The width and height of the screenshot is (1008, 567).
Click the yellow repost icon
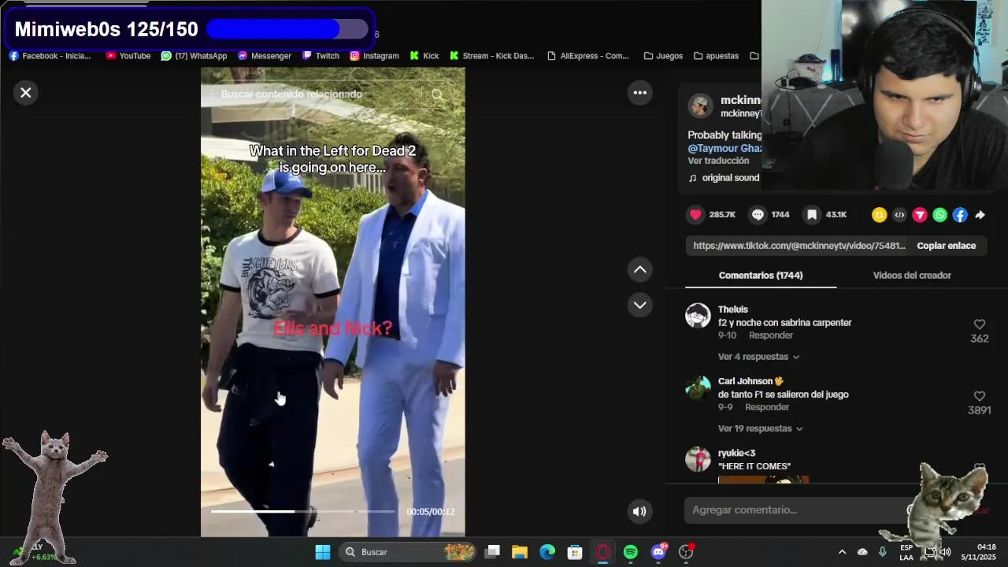(880, 215)
